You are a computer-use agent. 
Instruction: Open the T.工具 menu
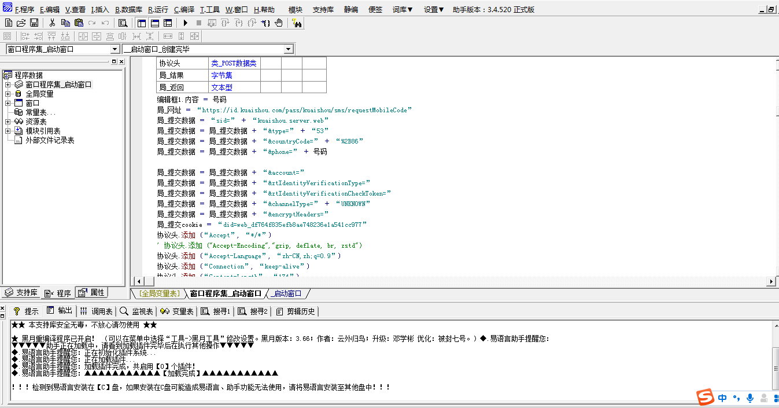click(210, 10)
